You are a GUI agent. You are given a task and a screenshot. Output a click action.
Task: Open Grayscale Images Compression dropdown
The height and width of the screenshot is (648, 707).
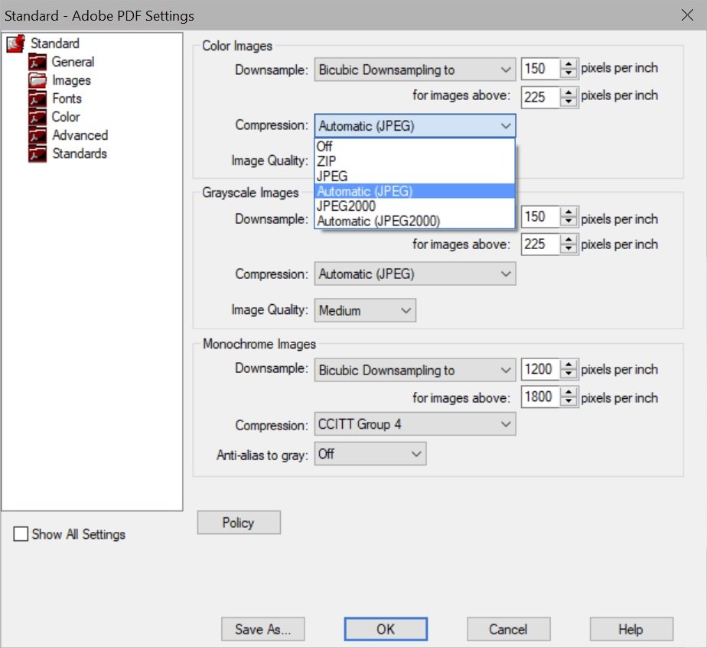(x=415, y=274)
